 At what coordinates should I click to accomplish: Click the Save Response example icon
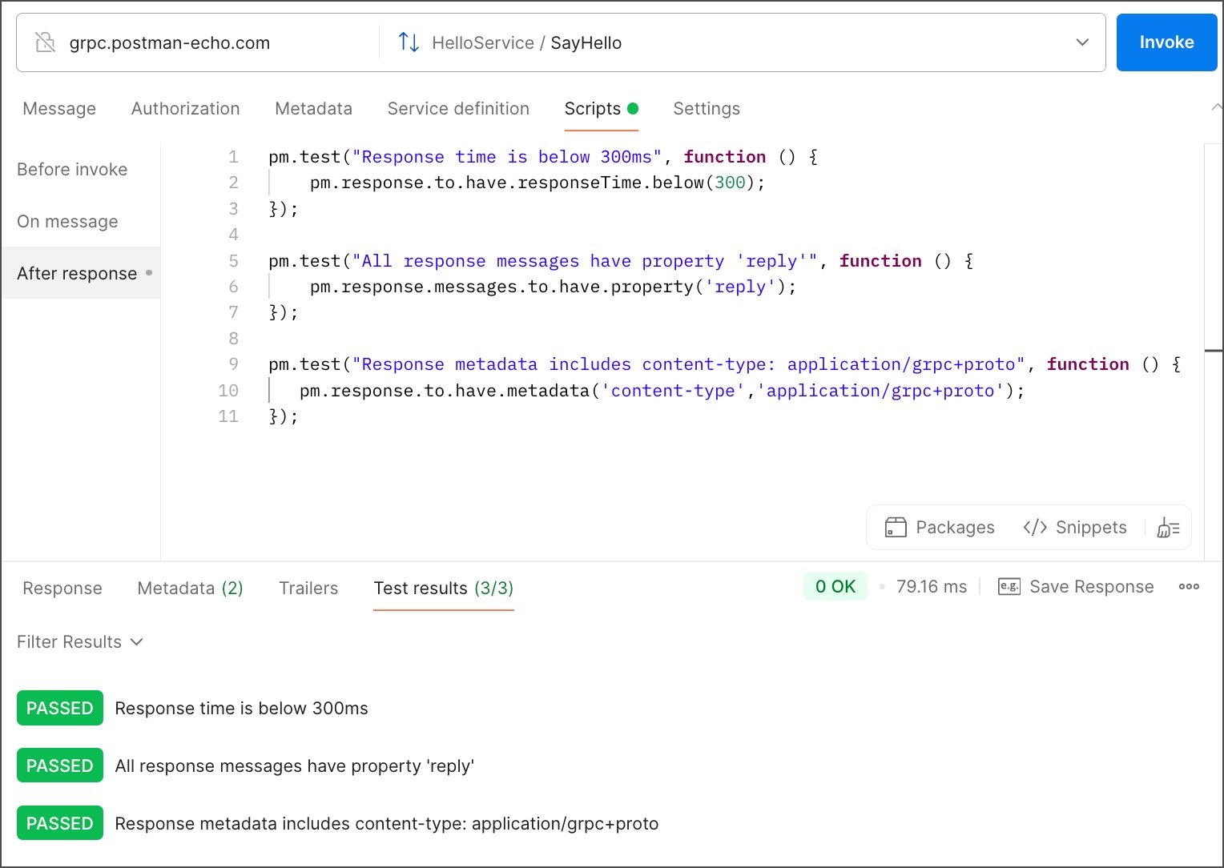pos(1009,586)
